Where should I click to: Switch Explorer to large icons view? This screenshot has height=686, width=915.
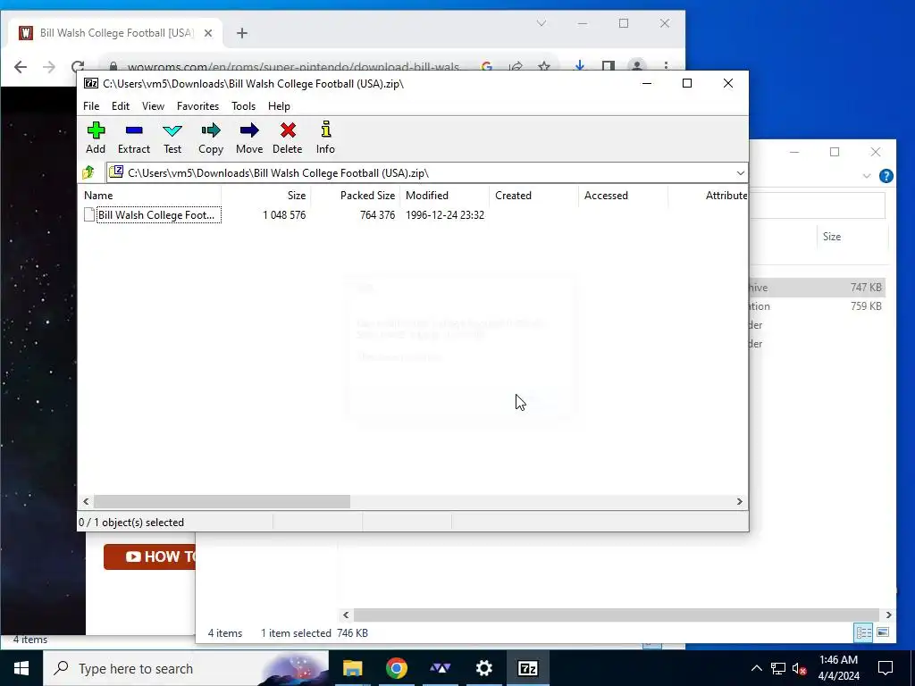[x=883, y=632]
